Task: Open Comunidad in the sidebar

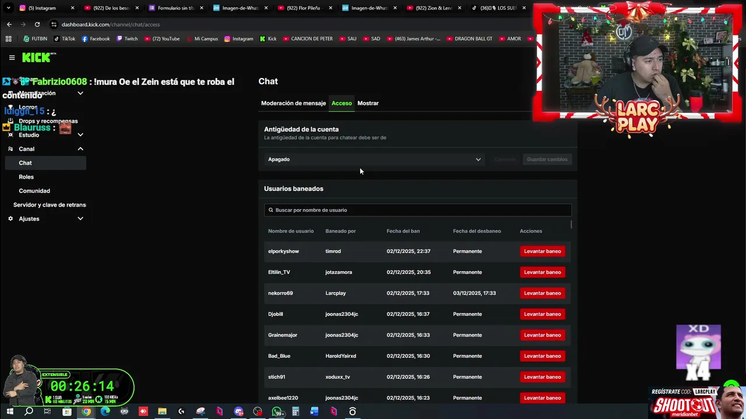Action: (x=34, y=191)
